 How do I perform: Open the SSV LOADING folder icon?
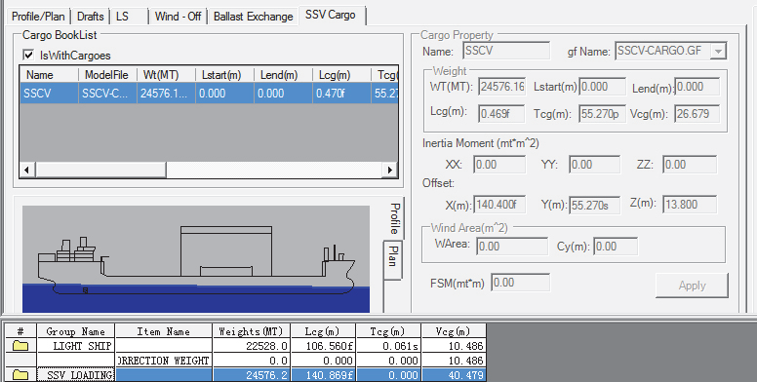(20, 375)
